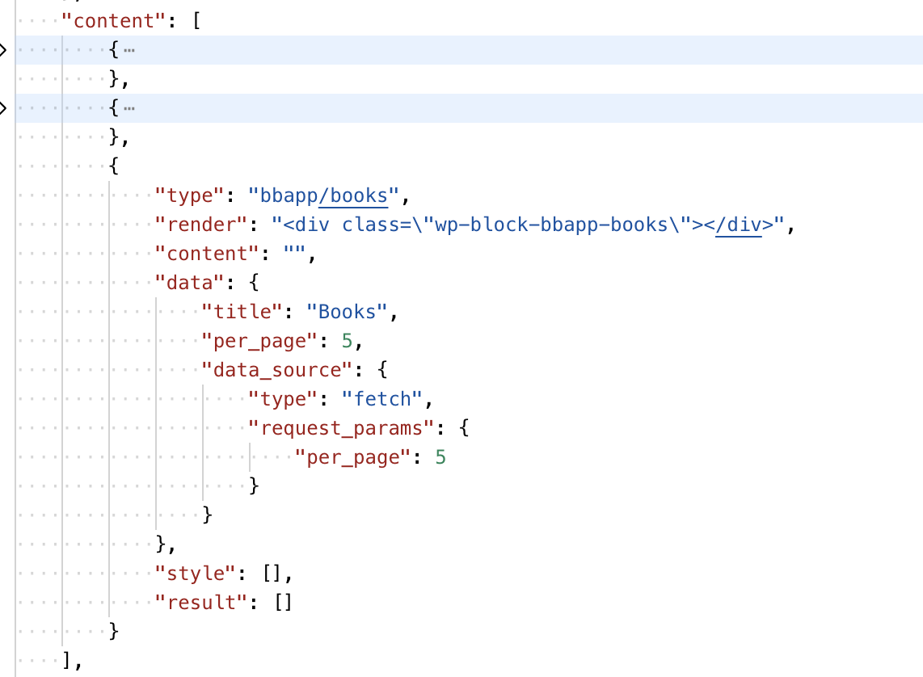Click the "result" key
The height and width of the screenshot is (677, 923).
(200, 603)
